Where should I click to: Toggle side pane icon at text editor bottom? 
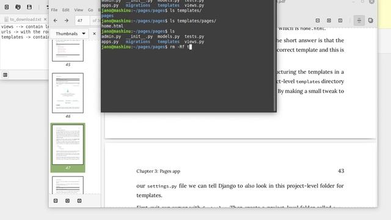[x=5, y=75]
